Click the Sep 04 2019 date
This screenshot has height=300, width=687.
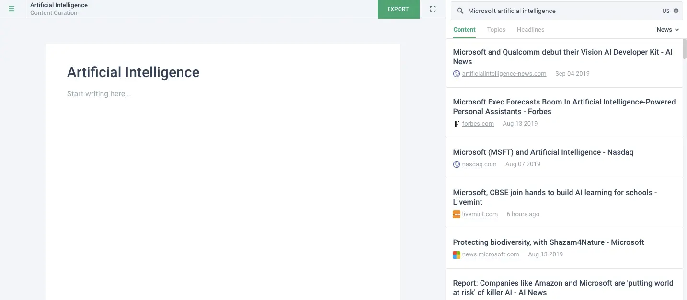coord(572,74)
